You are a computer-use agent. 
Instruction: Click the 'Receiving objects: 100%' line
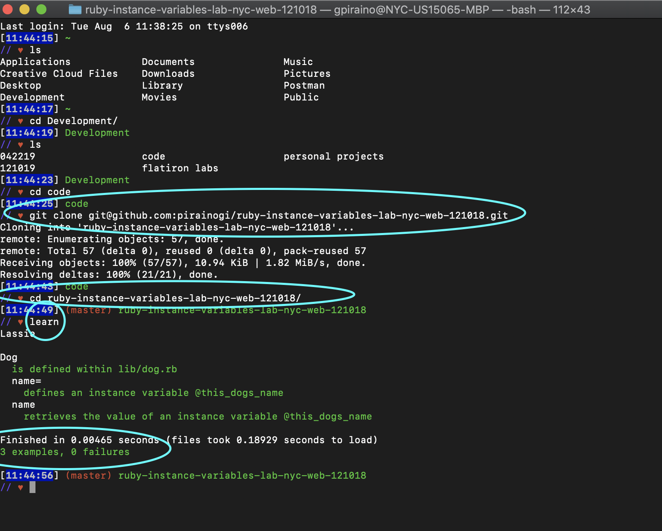pyautogui.click(x=183, y=263)
